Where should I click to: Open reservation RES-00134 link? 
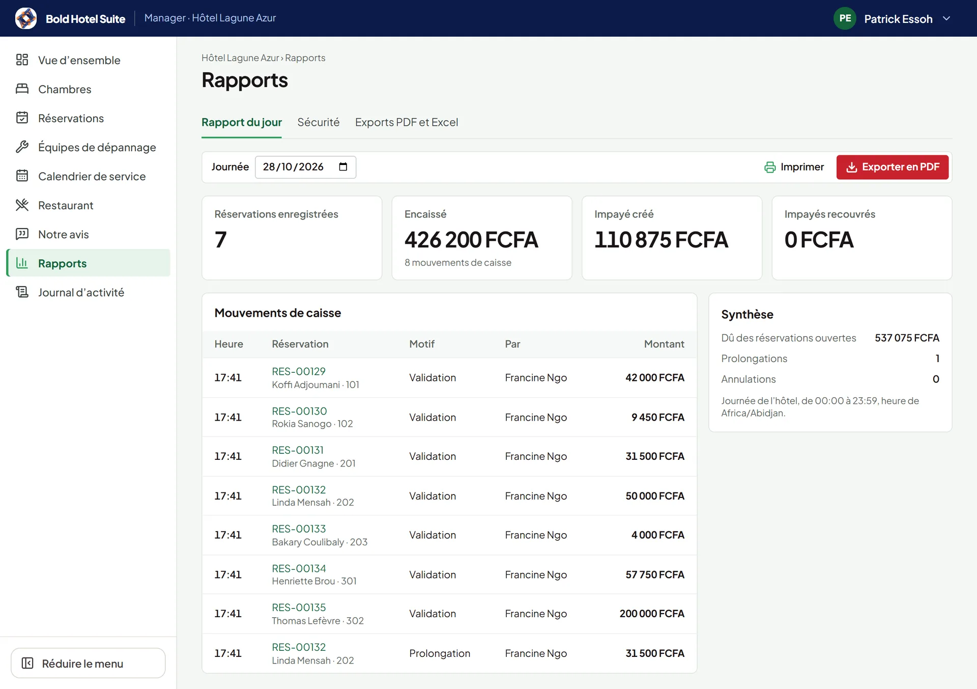click(x=299, y=568)
